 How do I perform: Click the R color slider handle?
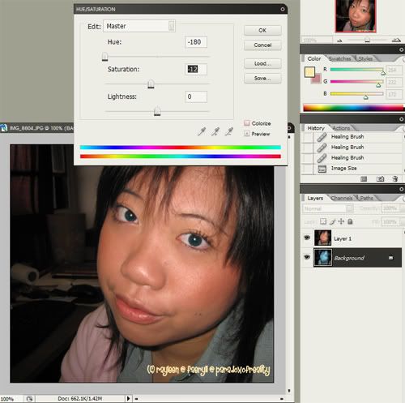[383, 73]
